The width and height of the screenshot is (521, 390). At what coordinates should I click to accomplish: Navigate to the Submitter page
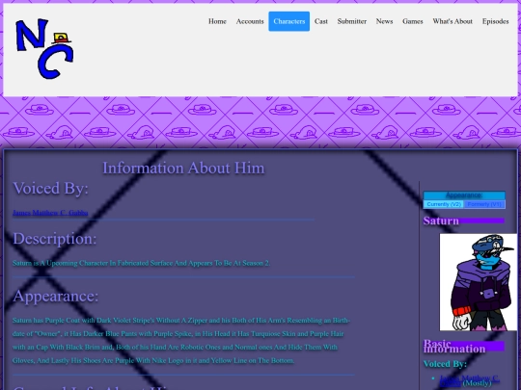(x=352, y=21)
